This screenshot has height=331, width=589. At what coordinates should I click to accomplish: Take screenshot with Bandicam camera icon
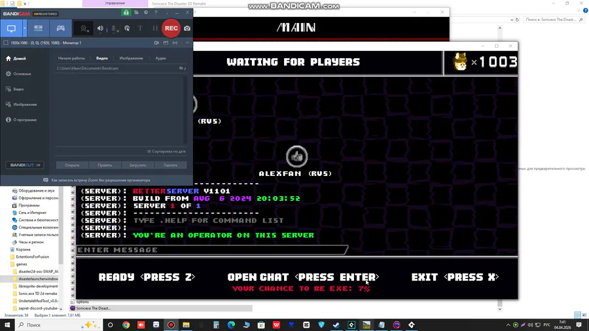coord(187,29)
